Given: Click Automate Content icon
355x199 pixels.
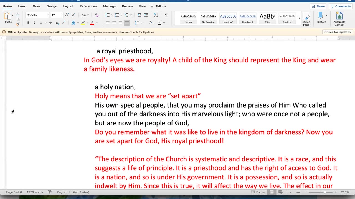Looking at the screenshot, I should point(339,19).
